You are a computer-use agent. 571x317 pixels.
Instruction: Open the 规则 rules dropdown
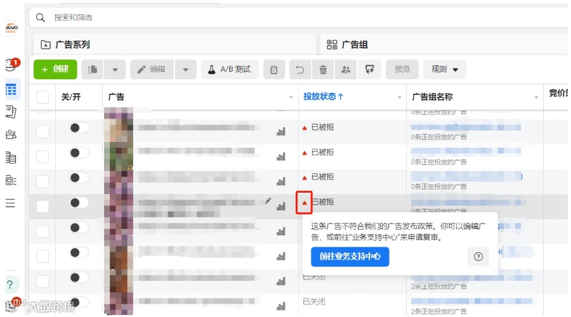click(445, 70)
